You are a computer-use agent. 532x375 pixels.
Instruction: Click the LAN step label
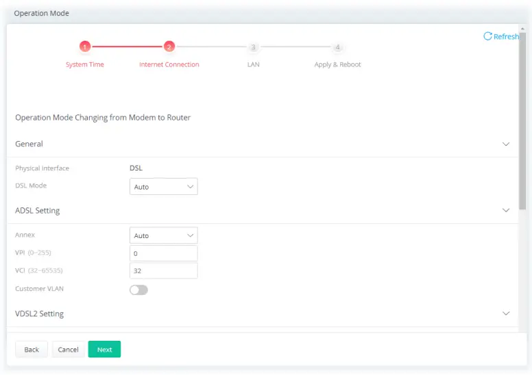(253, 64)
